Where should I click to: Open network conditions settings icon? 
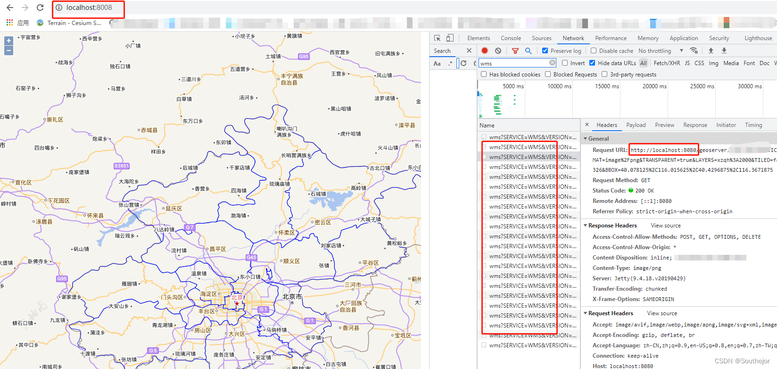694,50
